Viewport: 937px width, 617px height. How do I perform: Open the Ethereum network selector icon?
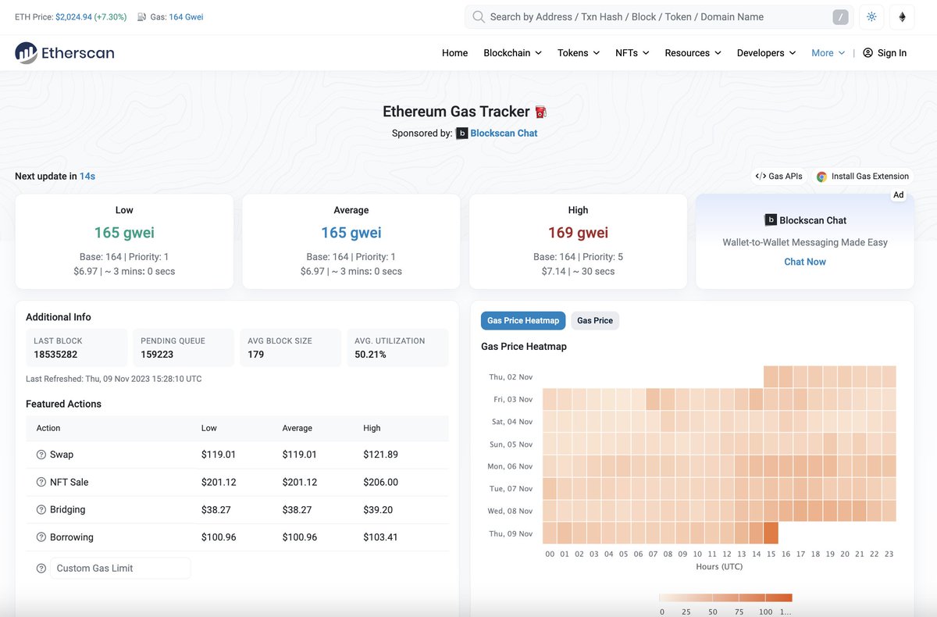(x=903, y=17)
